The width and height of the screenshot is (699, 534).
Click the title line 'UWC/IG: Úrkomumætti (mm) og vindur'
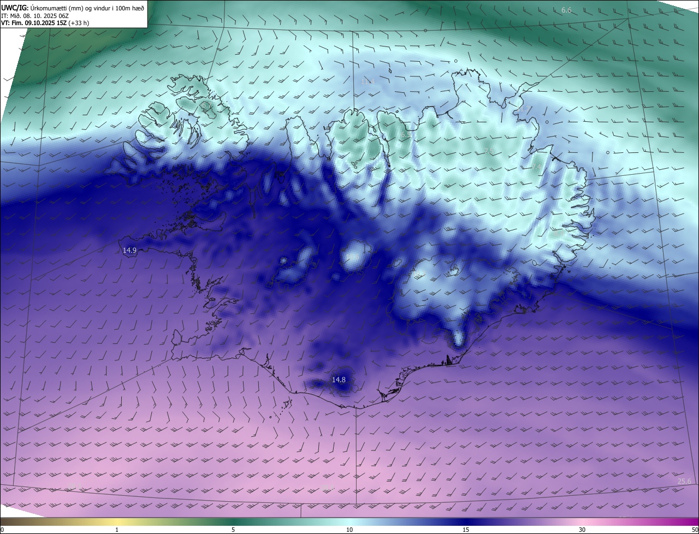[73, 7]
